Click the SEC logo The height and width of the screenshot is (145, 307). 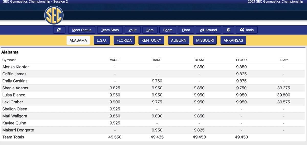(54, 15)
